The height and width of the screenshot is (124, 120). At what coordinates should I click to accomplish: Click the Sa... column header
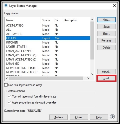pyautogui.click(x=58, y=20)
